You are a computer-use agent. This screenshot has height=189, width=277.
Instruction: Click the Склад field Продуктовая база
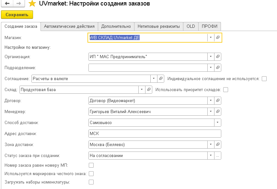(79, 90)
